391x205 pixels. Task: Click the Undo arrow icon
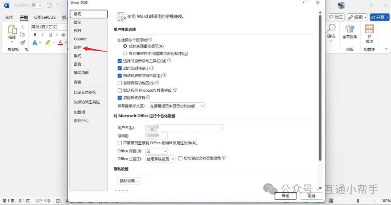coord(58,5)
